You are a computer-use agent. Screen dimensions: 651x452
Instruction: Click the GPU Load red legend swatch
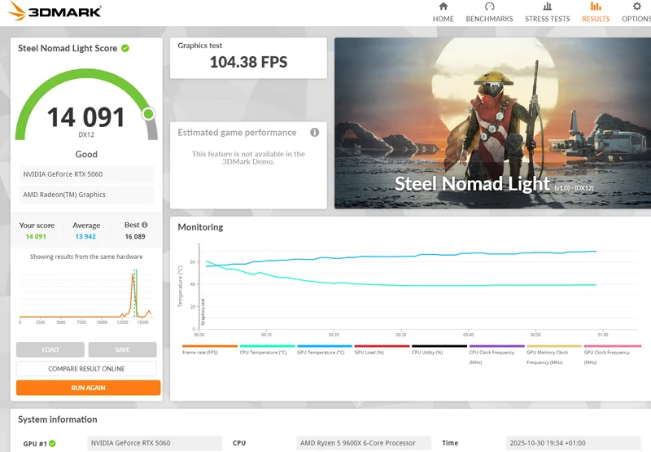382,345
